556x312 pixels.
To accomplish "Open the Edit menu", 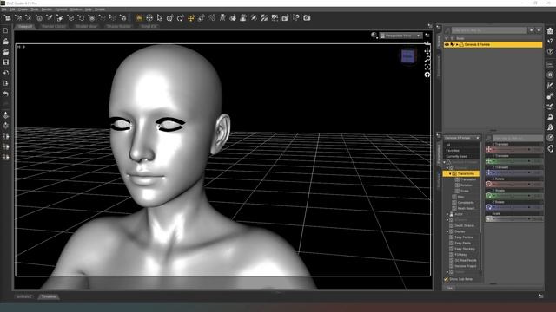I will 12,10.
